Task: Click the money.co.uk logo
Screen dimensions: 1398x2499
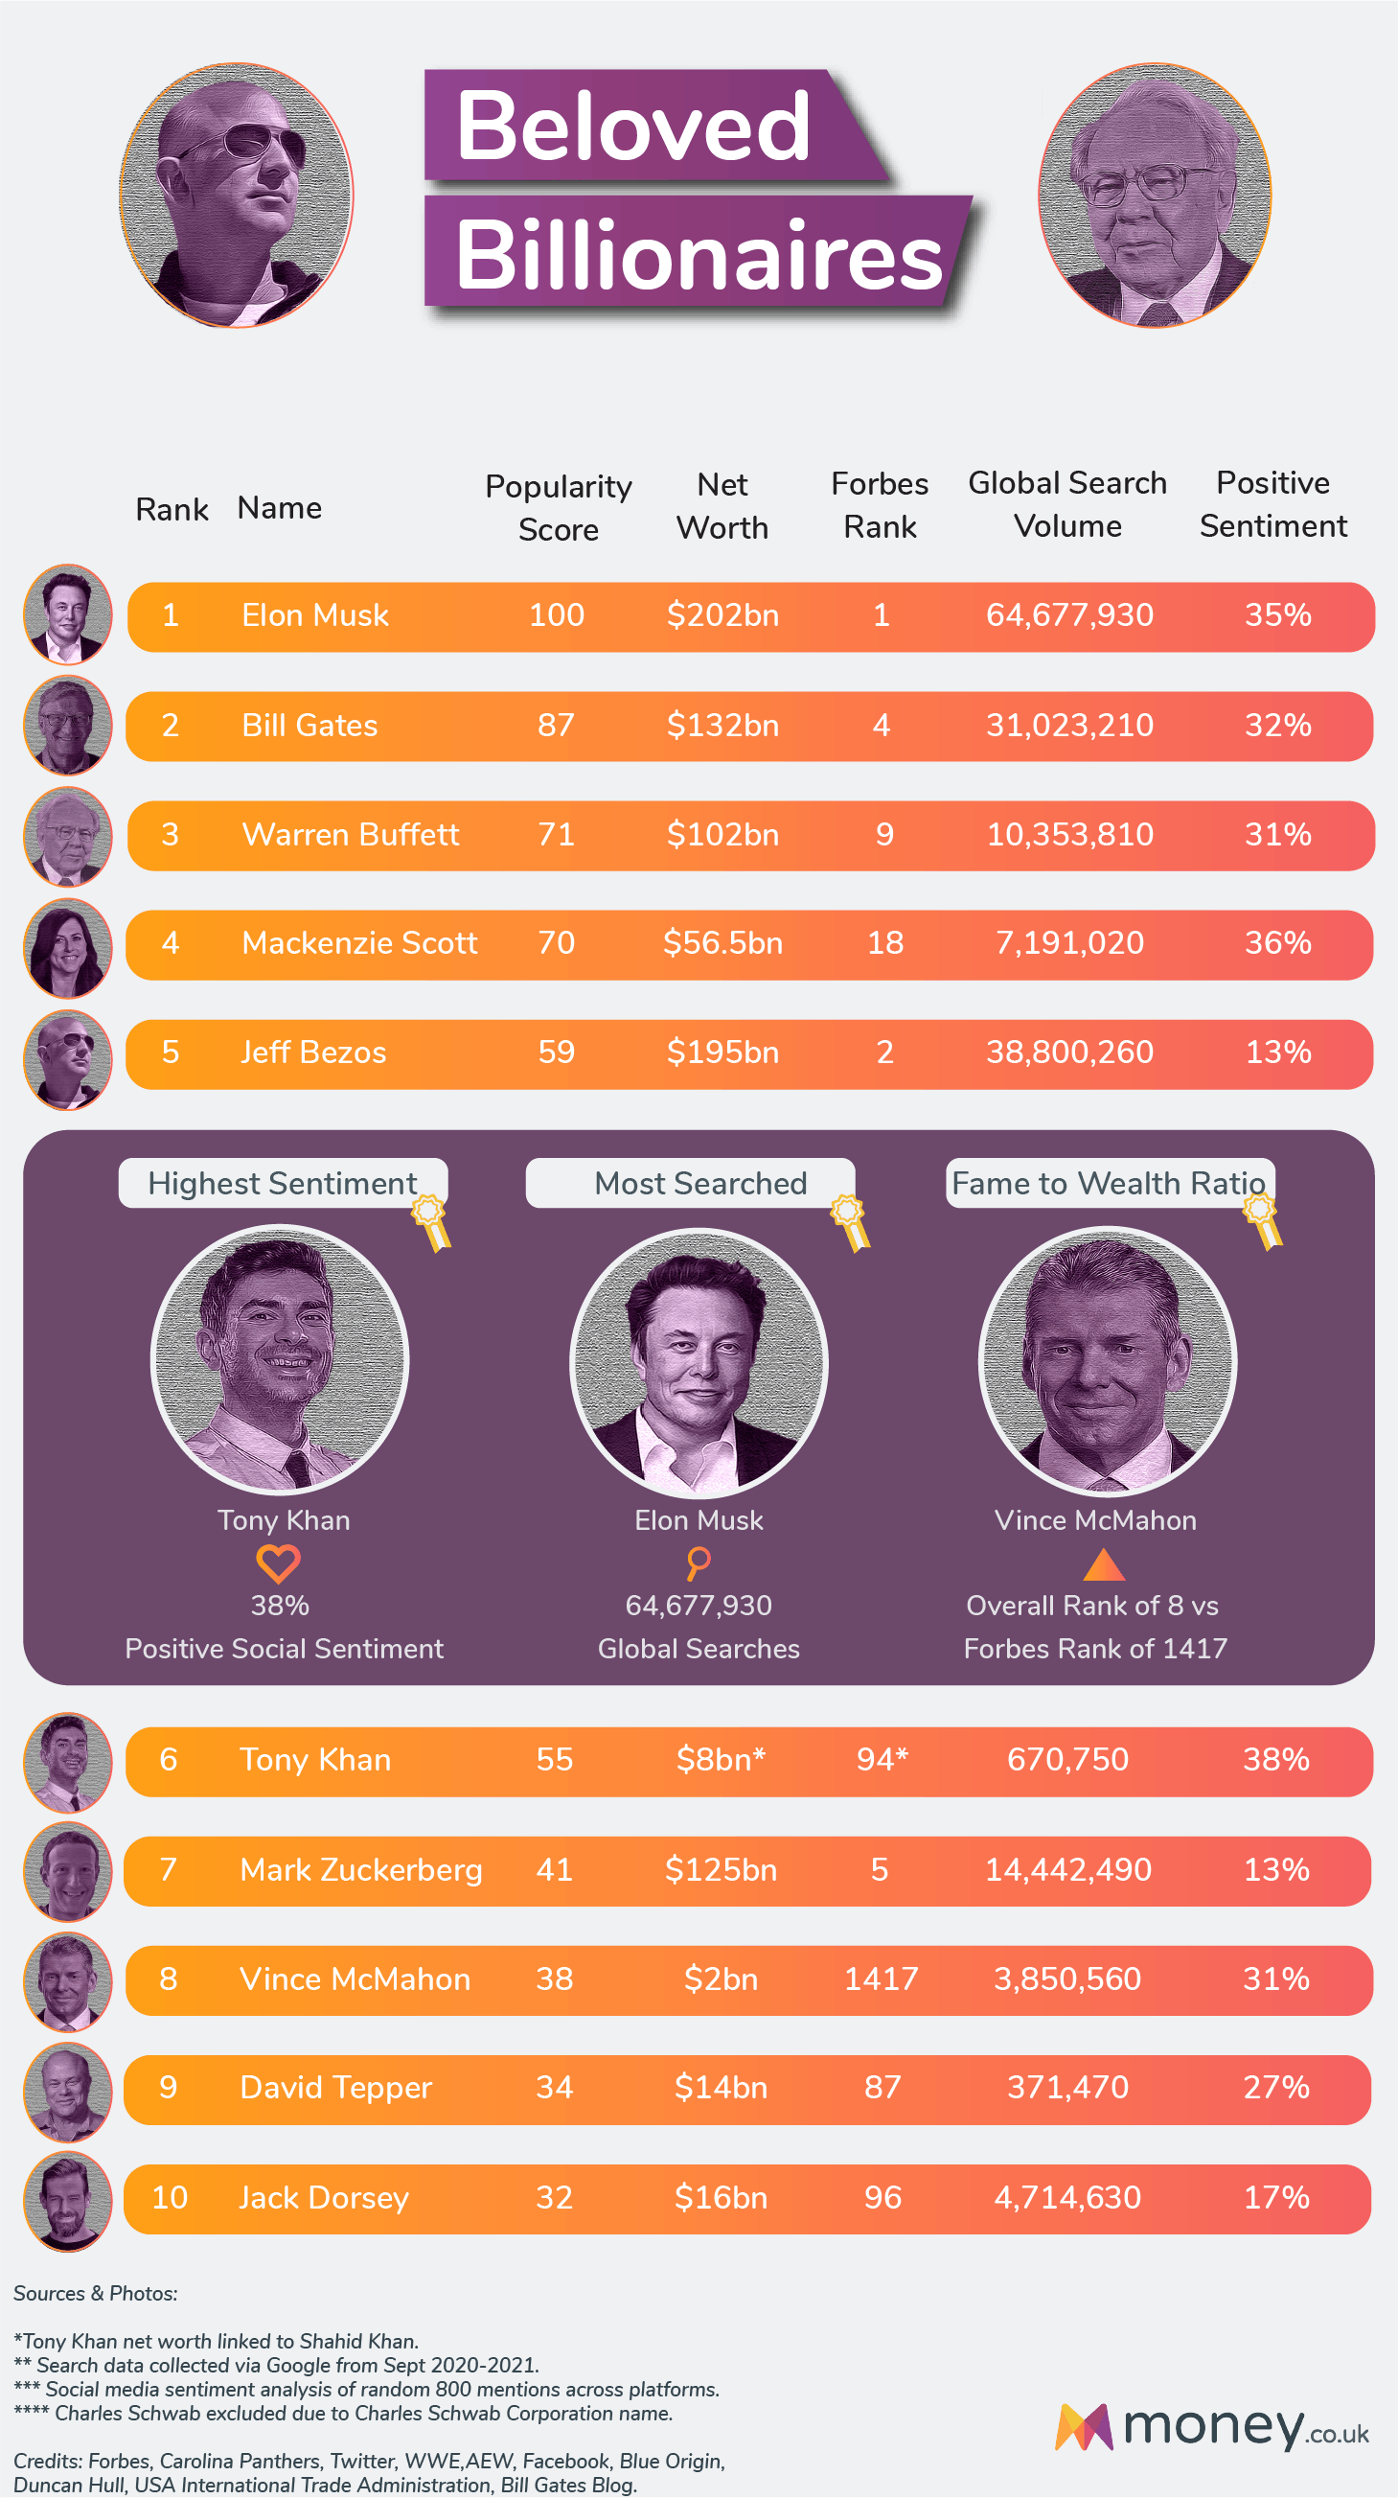Action: 1212,2427
